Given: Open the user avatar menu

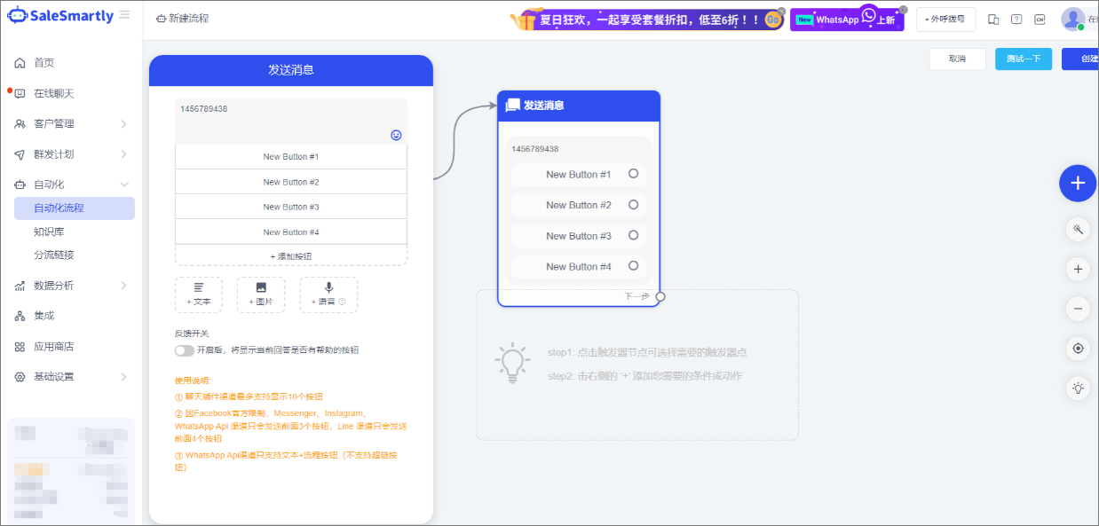Looking at the screenshot, I should (x=1072, y=19).
